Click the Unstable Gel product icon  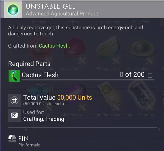(x=12, y=9)
